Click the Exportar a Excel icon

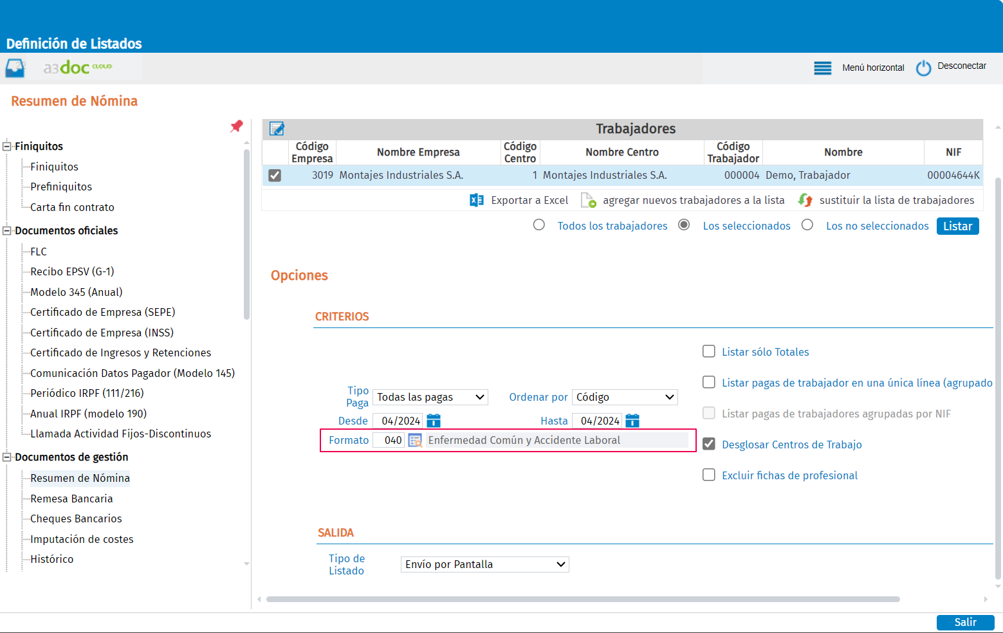[x=477, y=200]
